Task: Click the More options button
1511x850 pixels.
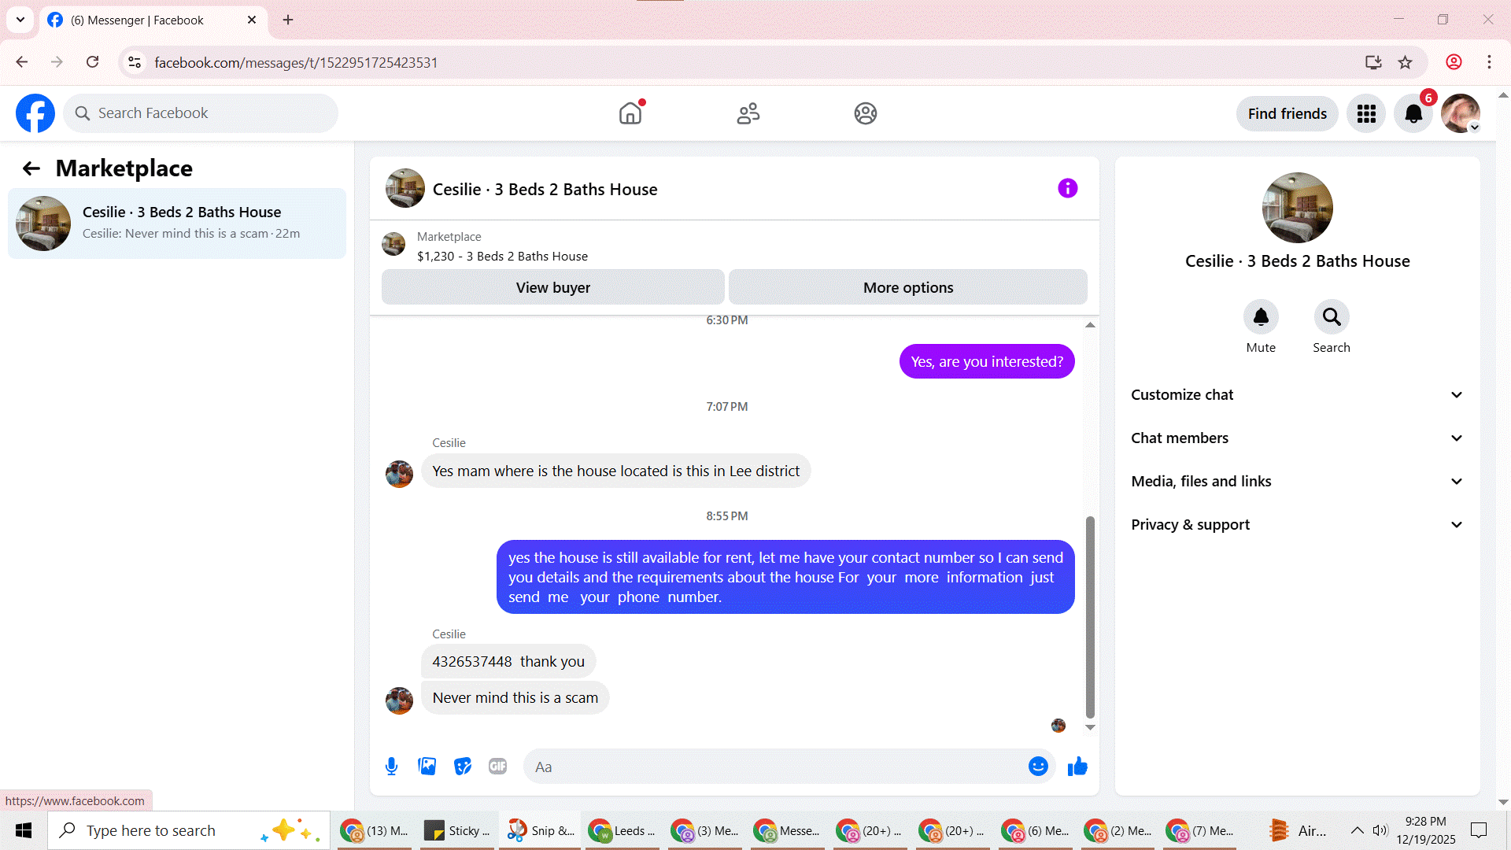Action: pos(907,287)
